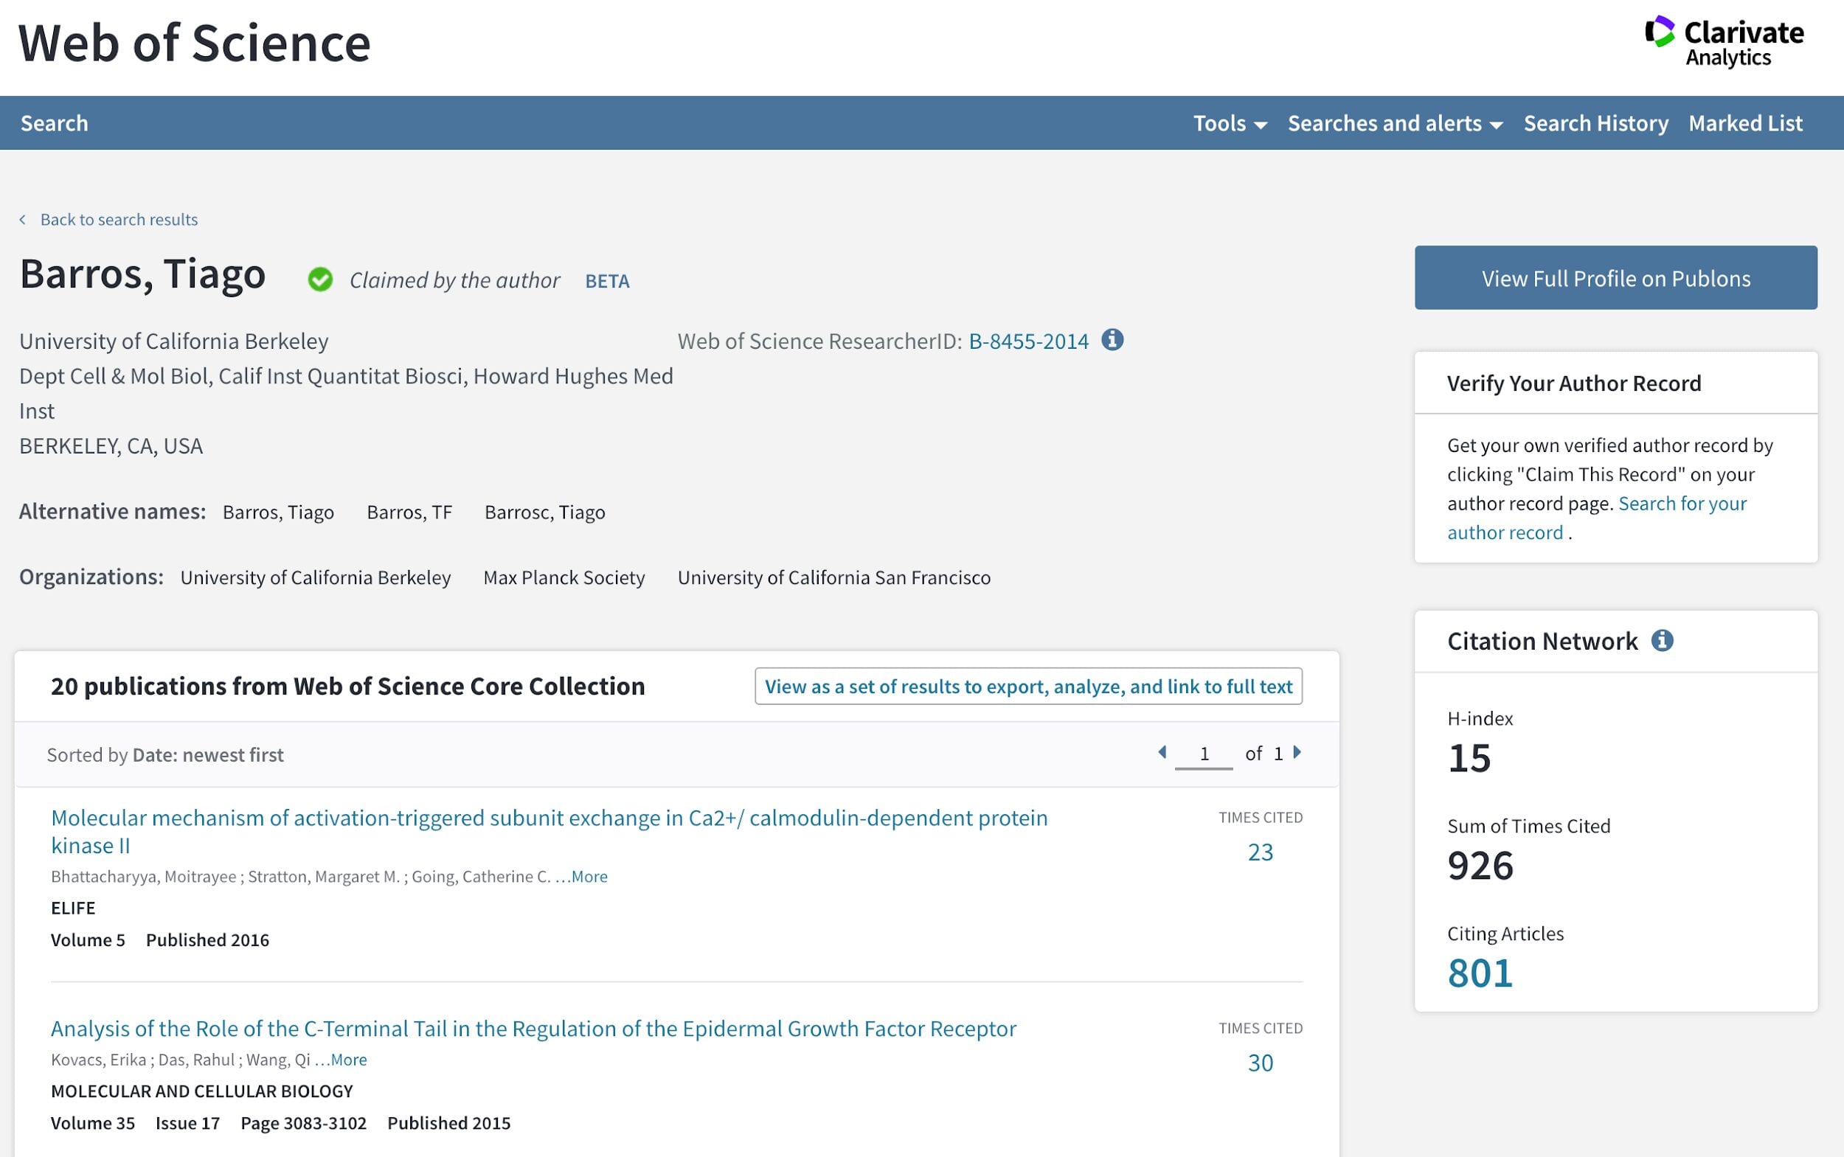The height and width of the screenshot is (1157, 1844).
Task: Click the Published 2015 text
Action: click(x=448, y=1123)
